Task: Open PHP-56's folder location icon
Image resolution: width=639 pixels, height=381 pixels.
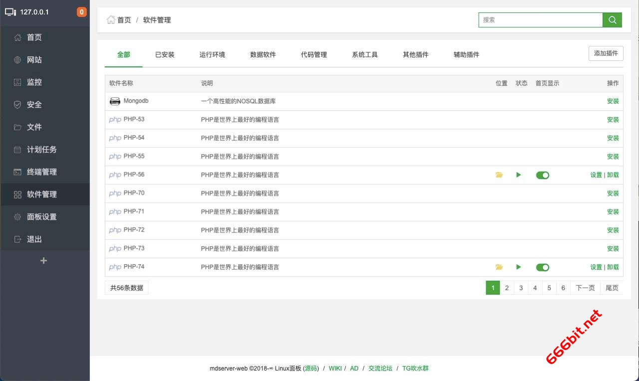Action: coord(499,175)
